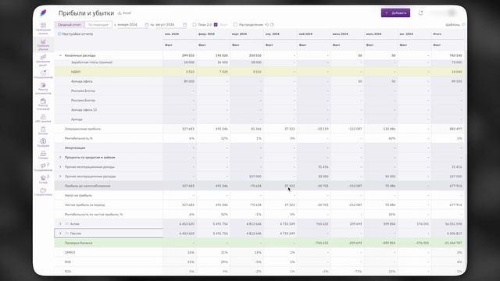Select the ROE row label
This screenshot has width=500, height=281.
point(68,262)
